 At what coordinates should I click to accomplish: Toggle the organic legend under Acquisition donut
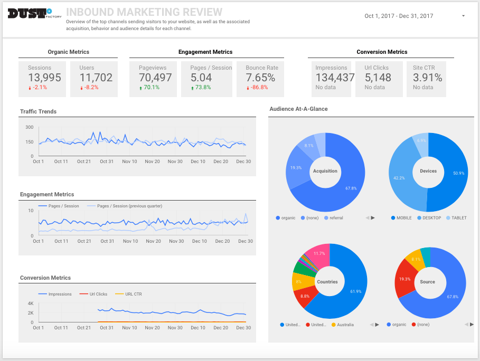285,217
